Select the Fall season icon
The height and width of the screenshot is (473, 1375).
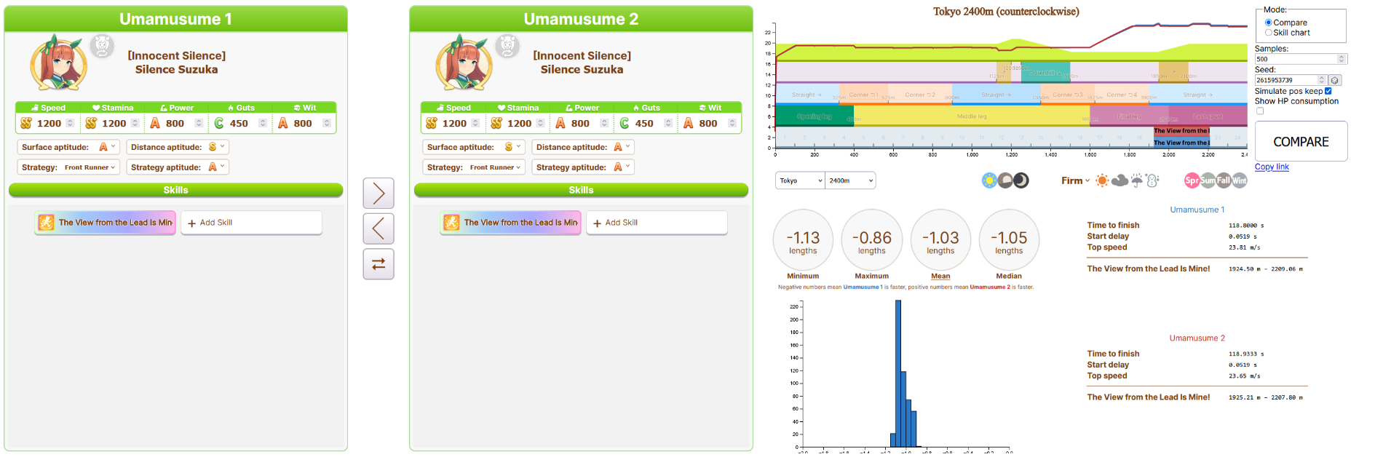click(x=1224, y=180)
